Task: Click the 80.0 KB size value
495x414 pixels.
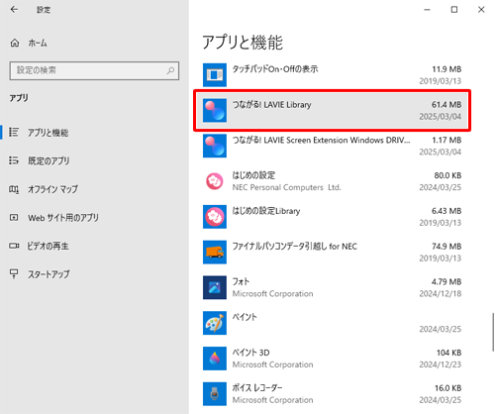Action: pos(447,175)
